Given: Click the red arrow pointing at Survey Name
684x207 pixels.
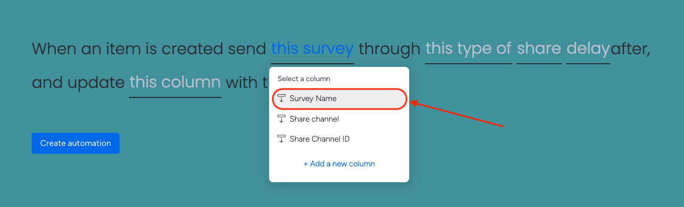Looking at the screenshot, I should pos(457,114).
